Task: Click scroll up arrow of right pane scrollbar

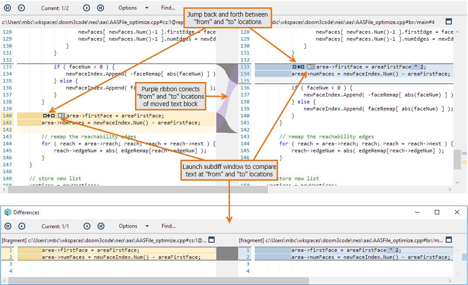Action: 457,32
